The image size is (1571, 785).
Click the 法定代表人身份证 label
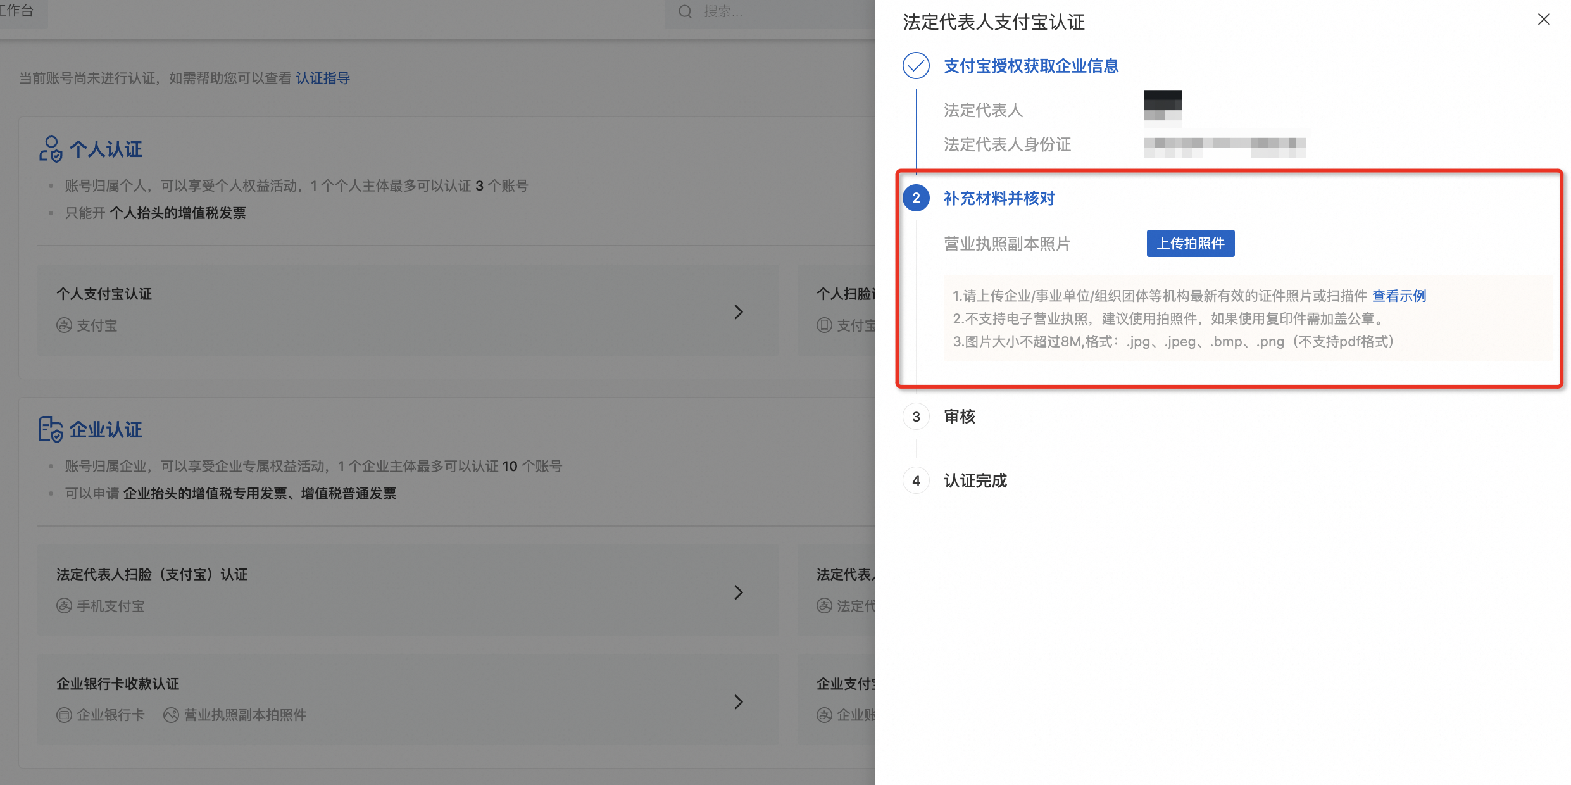[1007, 144]
